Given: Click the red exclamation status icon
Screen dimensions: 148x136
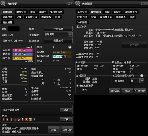Looking at the screenshot, I should (x=26, y=119).
